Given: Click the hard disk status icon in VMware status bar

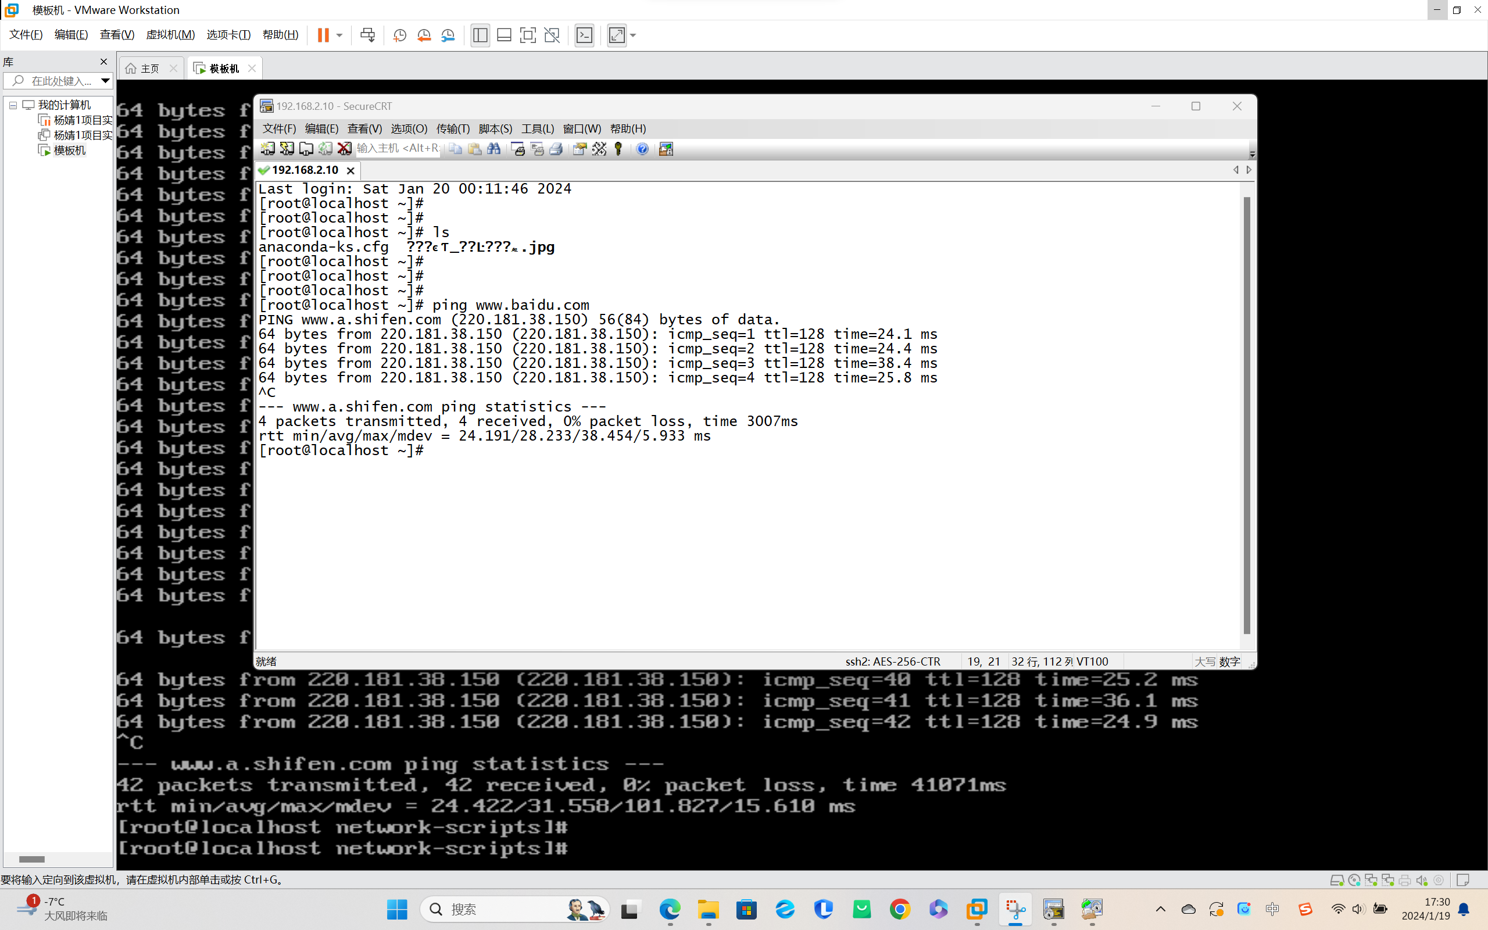Looking at the screenshot, I should [1336, 880].
